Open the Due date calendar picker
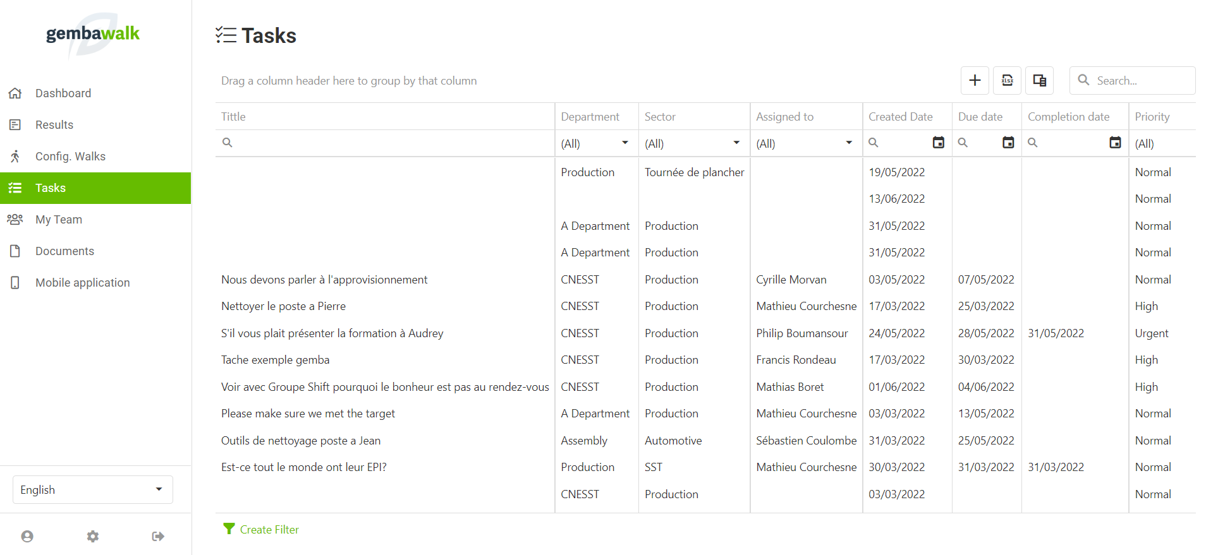The width and height of the screenshot is (1206, 555). click(x=1008, y=143)
